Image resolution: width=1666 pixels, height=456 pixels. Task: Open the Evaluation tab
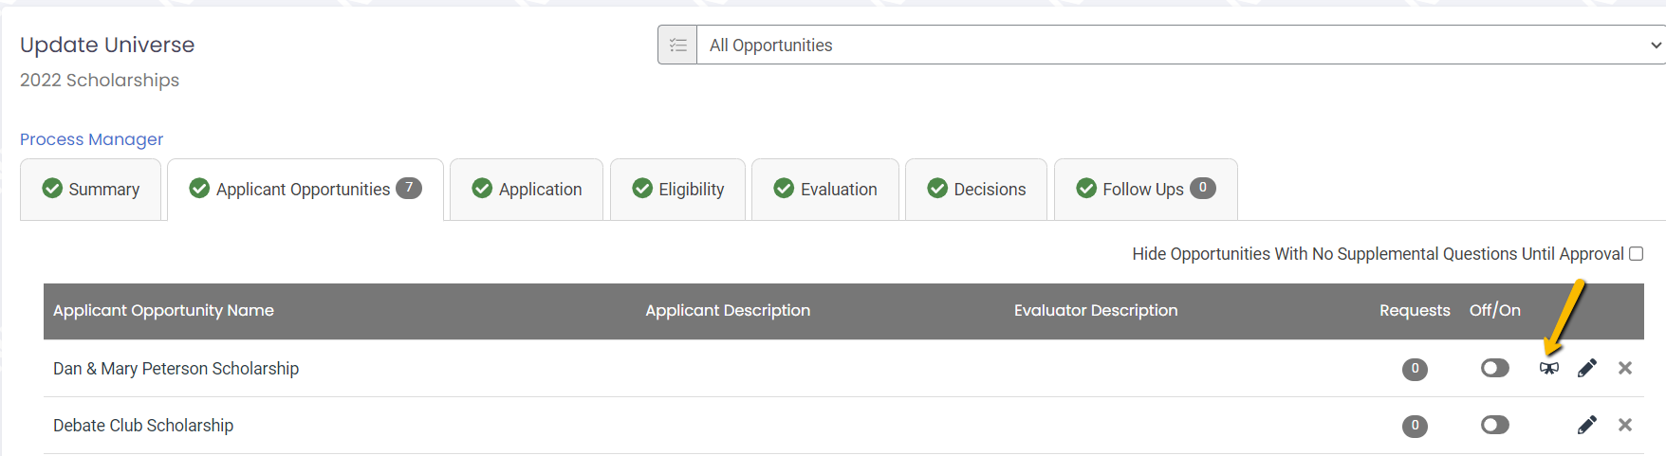[825, 190]
